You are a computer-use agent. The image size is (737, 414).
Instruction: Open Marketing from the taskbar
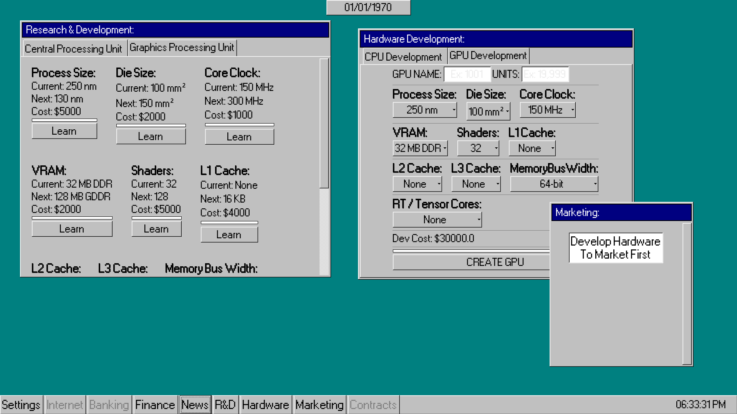319,405
